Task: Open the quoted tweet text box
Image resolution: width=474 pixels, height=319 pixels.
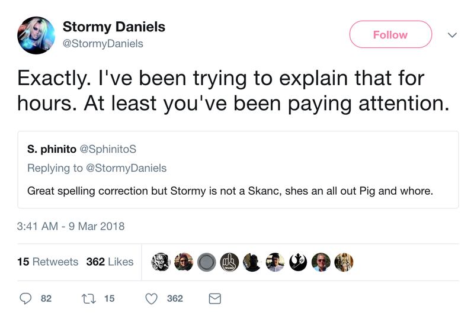Action: click(x=238, y=170)
